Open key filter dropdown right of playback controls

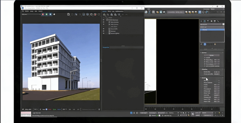tap(207, 113)
